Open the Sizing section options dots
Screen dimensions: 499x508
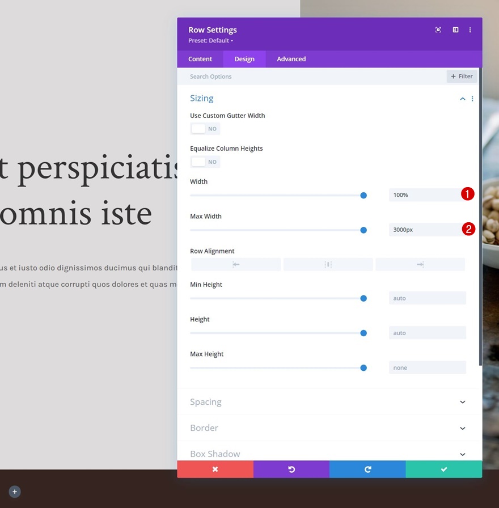472,99
